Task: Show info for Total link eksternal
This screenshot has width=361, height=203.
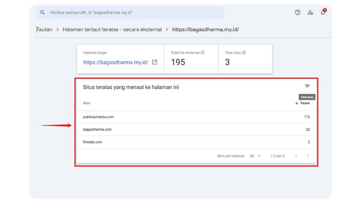Action: tap(203, 53)
